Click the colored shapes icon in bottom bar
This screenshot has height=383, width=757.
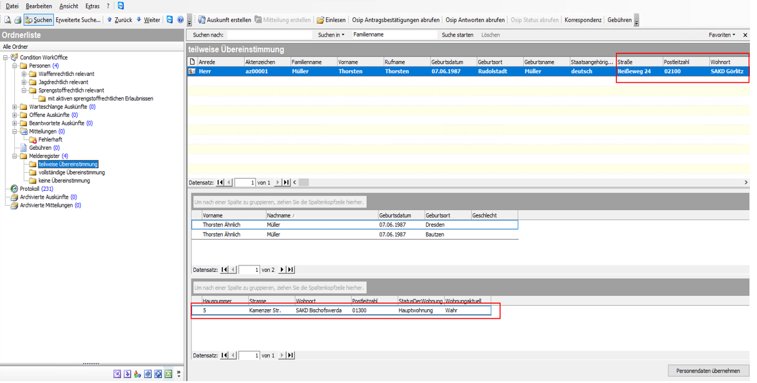[x=138, y=374]
